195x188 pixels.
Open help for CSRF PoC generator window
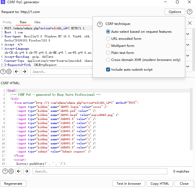(190, 12)
